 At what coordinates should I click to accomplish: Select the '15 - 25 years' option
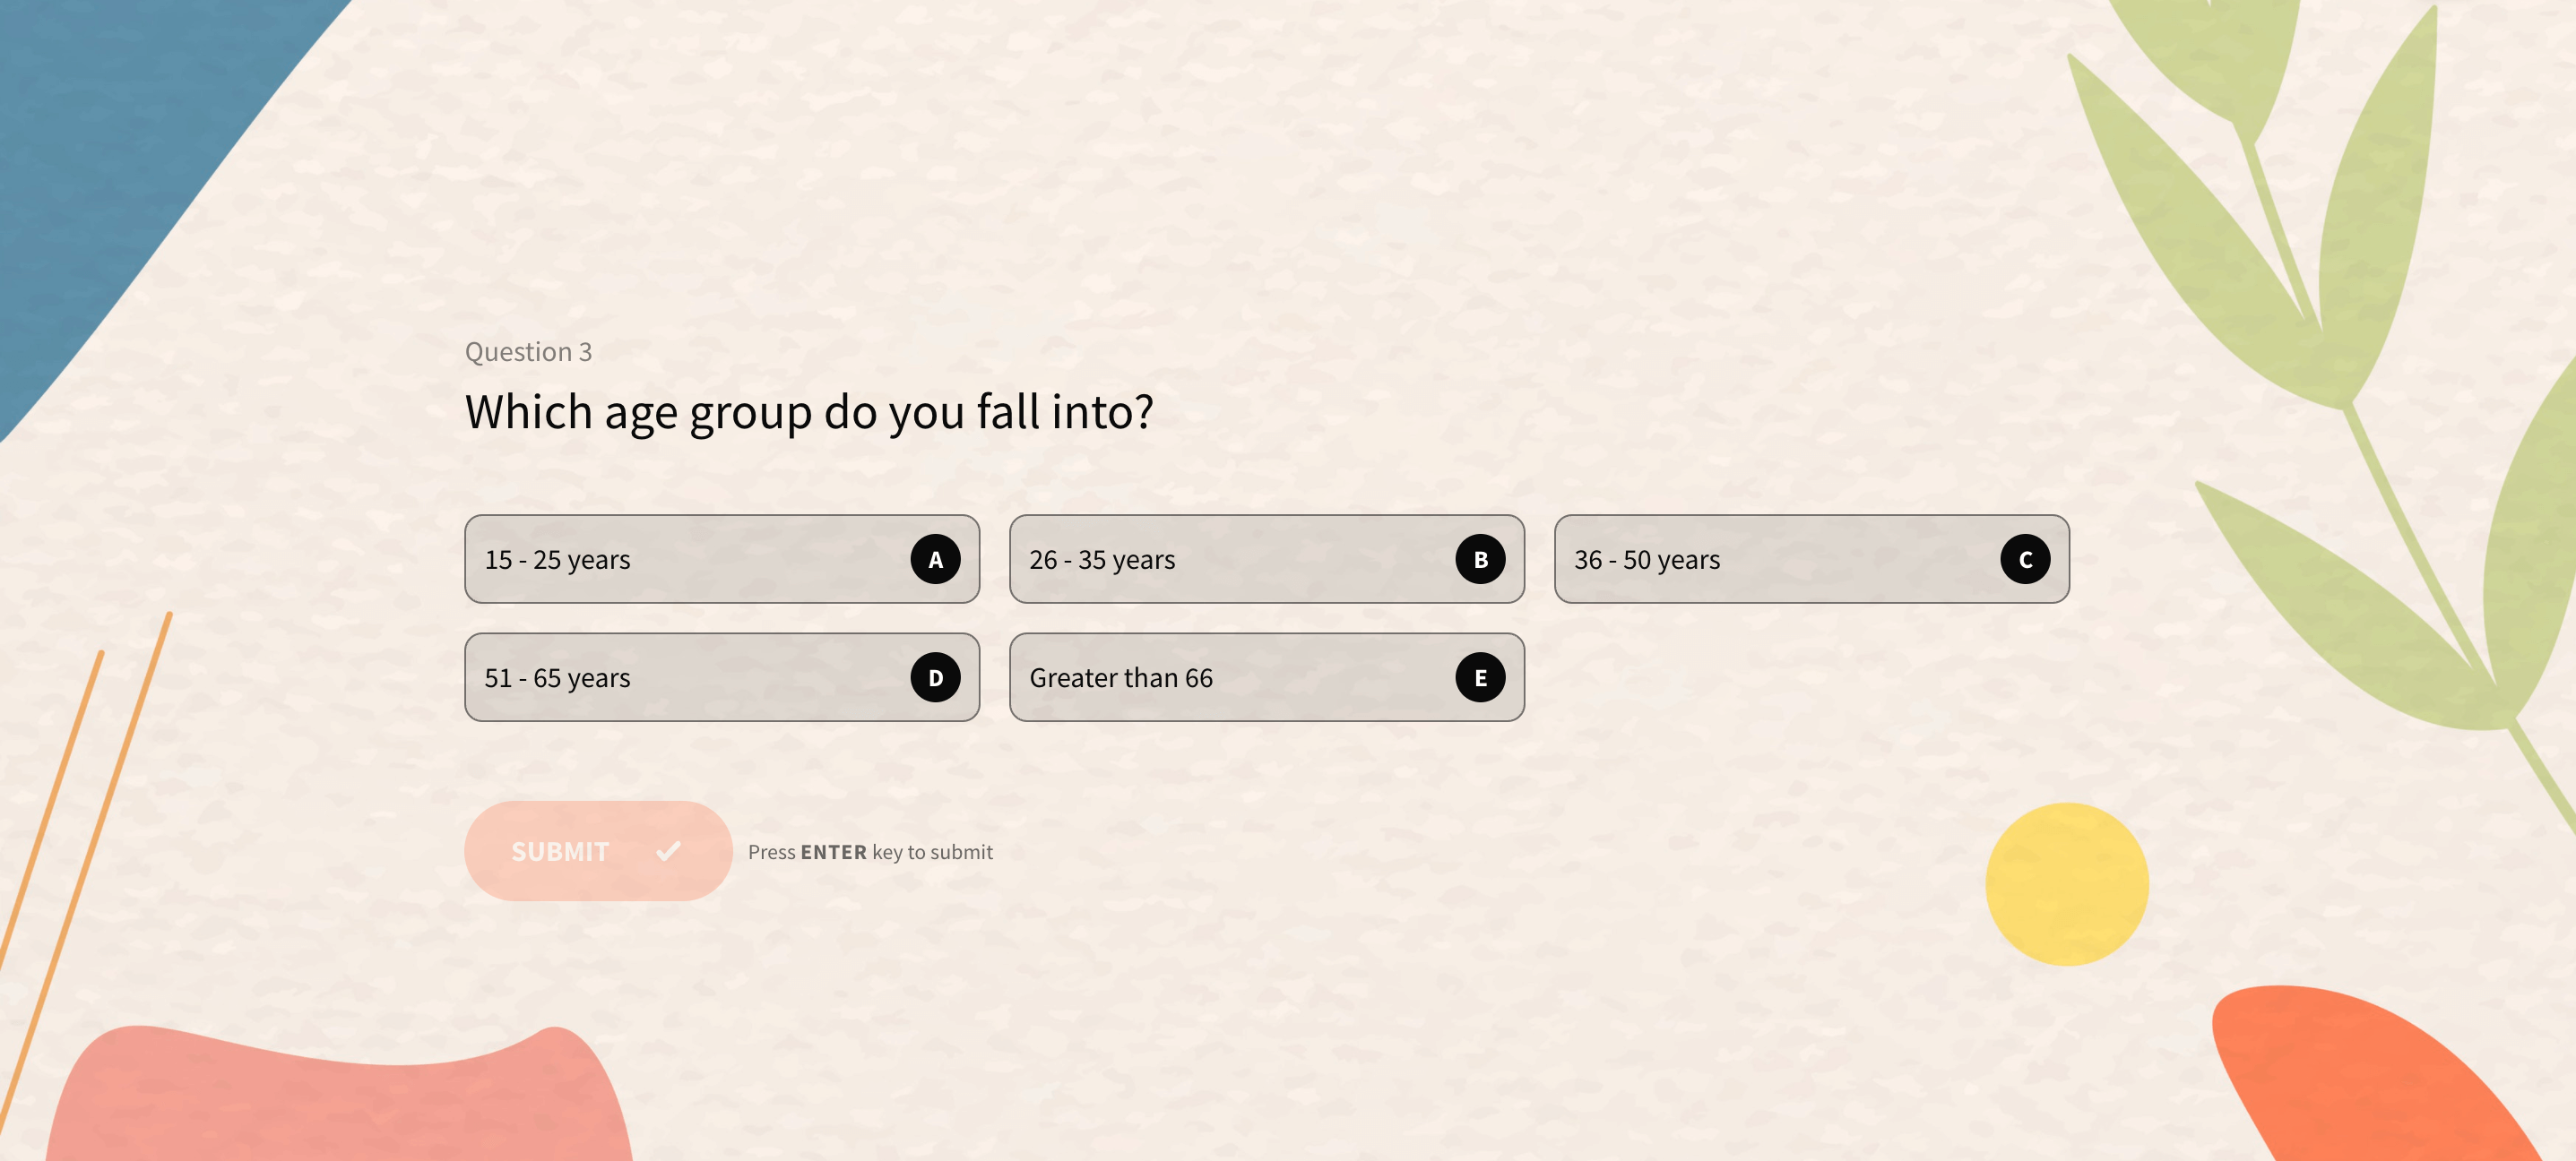tap(722, 560)
